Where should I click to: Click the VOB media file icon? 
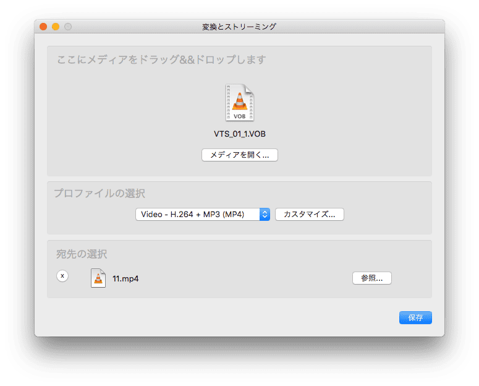pyautogui.click(x=240, y=103)
